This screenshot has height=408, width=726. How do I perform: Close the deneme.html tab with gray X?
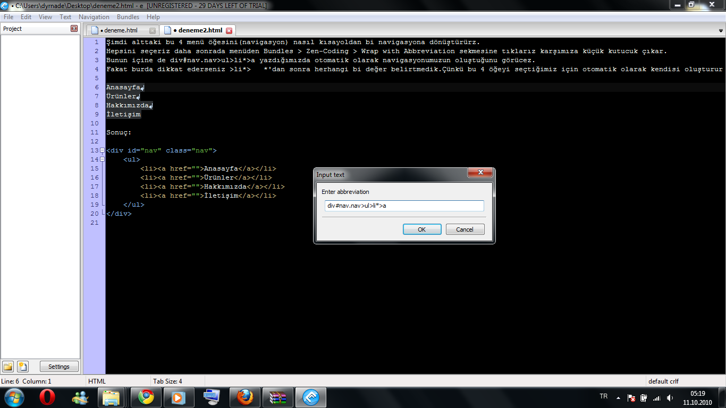(153, 31)
